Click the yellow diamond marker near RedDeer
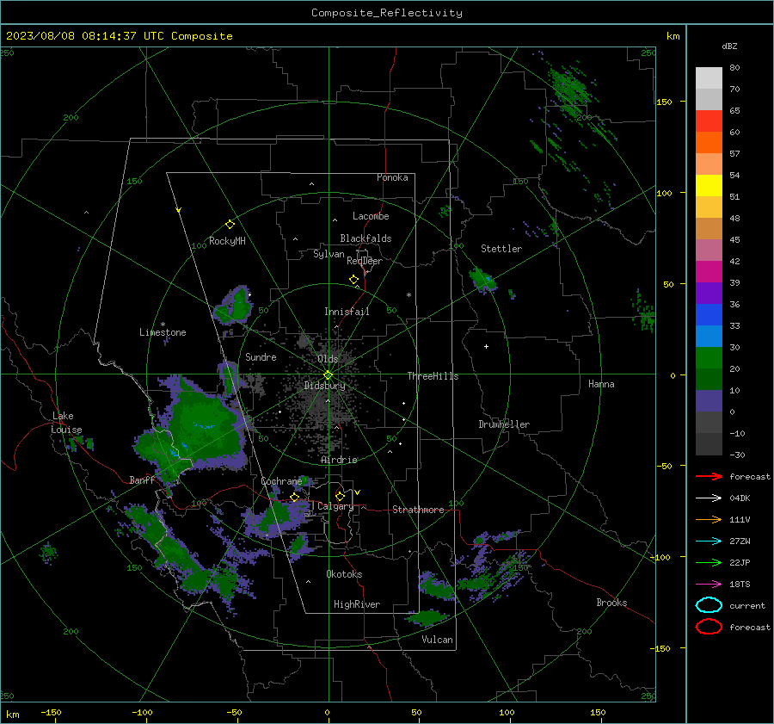The width and height of the screenshot is (774, 724). pyautogui.click(x=353, y=280)
